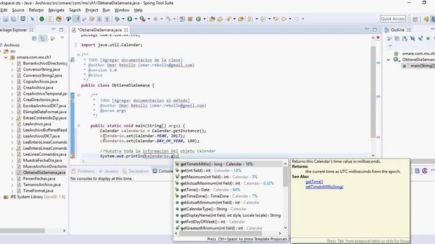Click the Save All toolbar icon
Image resolution: width=435 pixels, height=244 pixels.
tap(14, 19)
